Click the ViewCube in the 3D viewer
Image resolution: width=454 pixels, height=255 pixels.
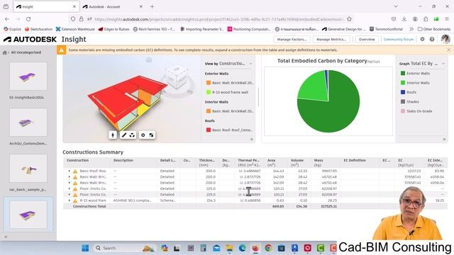coord(177,76)
